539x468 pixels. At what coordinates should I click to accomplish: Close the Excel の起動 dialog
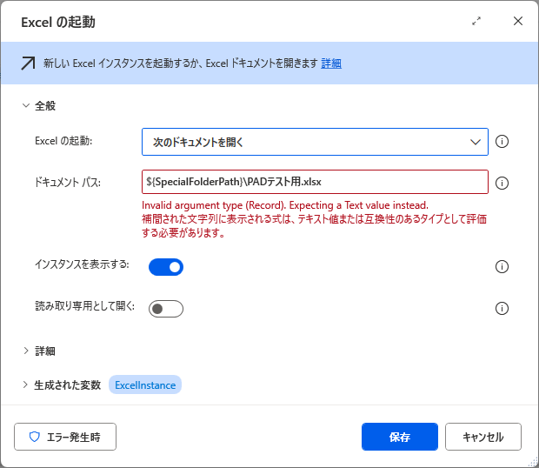pyautogui.click(x=517, y=21)
